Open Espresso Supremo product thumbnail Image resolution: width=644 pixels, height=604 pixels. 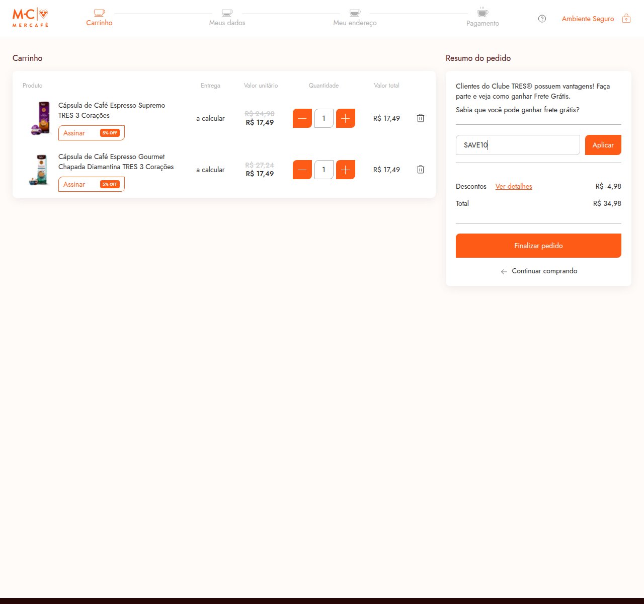[x=40, y=118]
